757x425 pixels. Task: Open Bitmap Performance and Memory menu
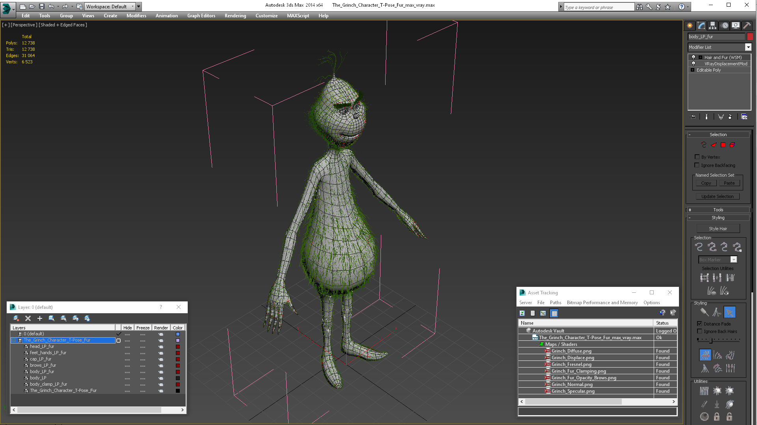(x=602, y=303)
